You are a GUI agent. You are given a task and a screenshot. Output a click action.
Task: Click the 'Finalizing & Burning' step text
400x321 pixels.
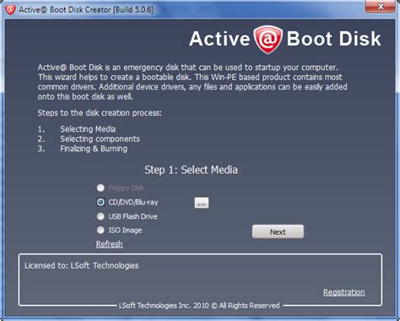(x=94, y=149)
